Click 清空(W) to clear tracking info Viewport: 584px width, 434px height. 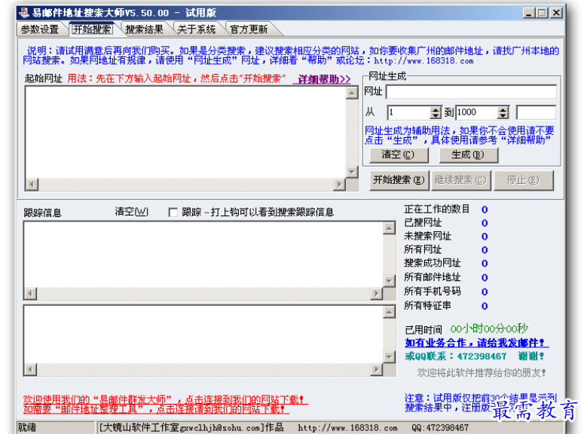pyautogui.click(x=131, y=212)
